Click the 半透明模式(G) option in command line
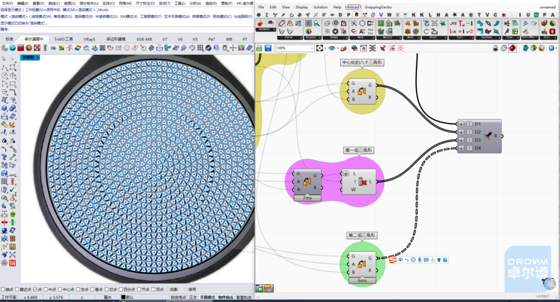This screenshot has width=560, height=302. coord(106,17)
